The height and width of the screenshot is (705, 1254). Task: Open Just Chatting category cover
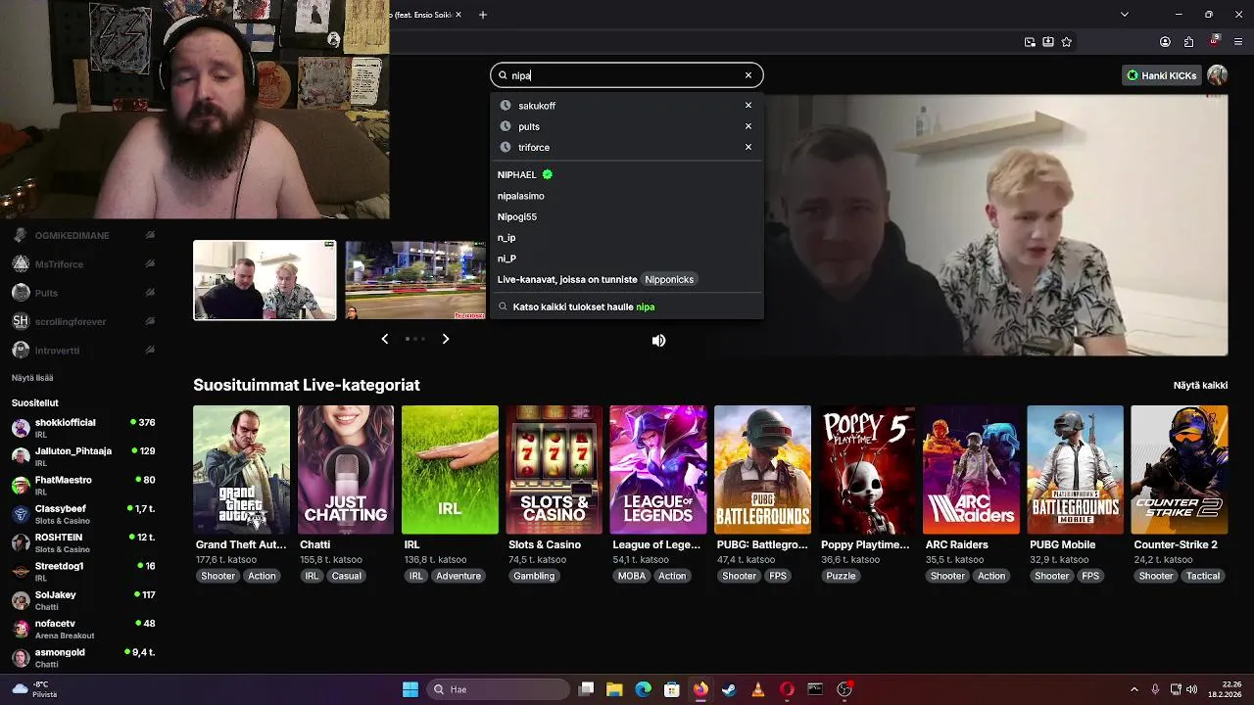(346, 469)
